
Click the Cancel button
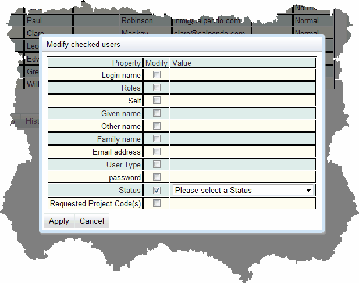click(92, 221)
